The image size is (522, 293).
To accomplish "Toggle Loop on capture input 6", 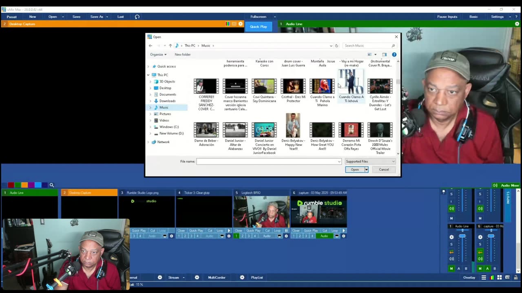I will 334,231.
